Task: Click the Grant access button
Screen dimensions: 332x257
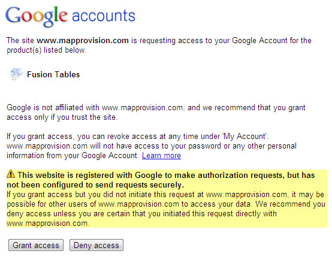Action: coord(36,245)
